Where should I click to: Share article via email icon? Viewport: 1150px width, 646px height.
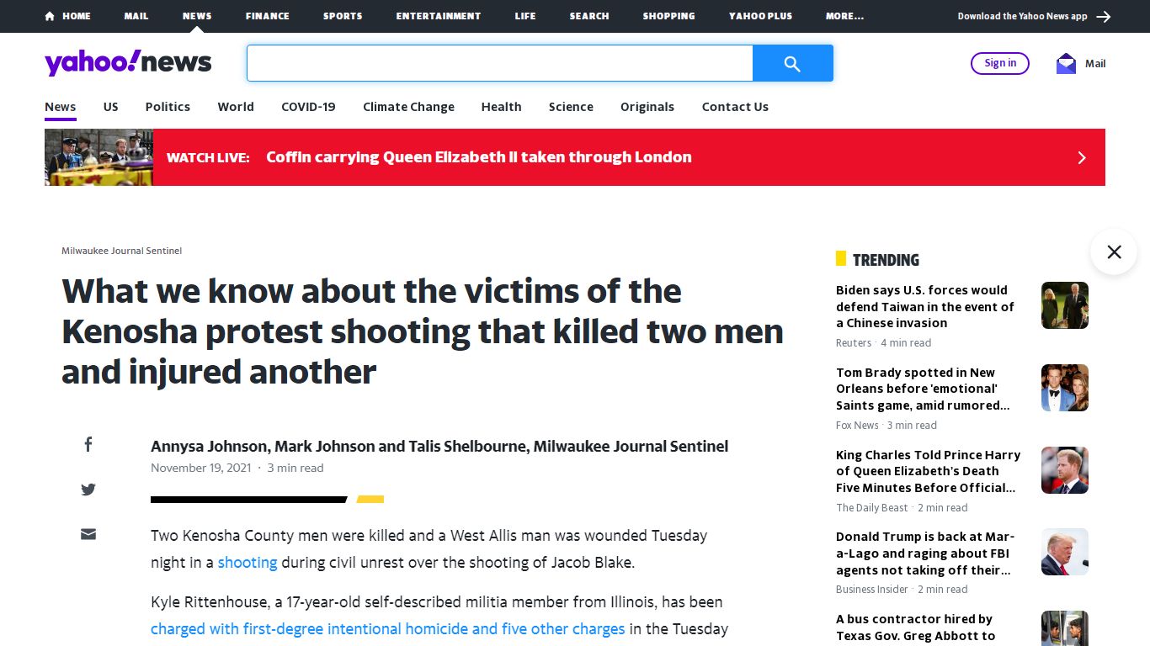pos(88,534)
